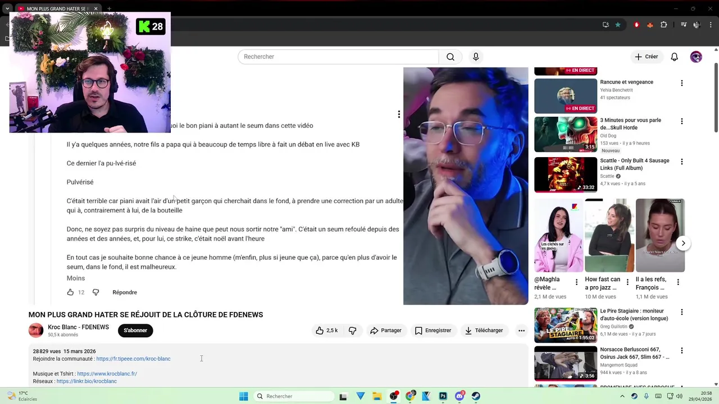
Task: Open Chrome media controls icon
Action: pyautogui.click(x=684, y=25)
